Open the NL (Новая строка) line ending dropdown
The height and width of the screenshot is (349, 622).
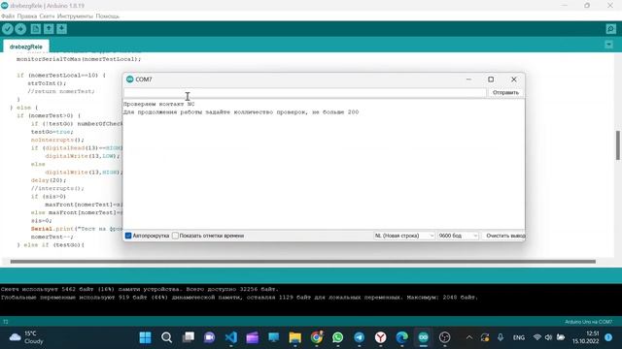404,236
